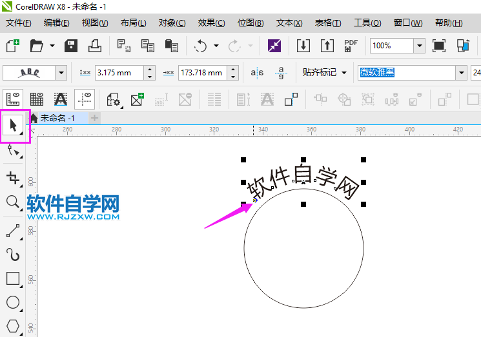This screenshot has width=481, height=337.
Task: Click the convert object size icon
Action: [x=291, y=99]
